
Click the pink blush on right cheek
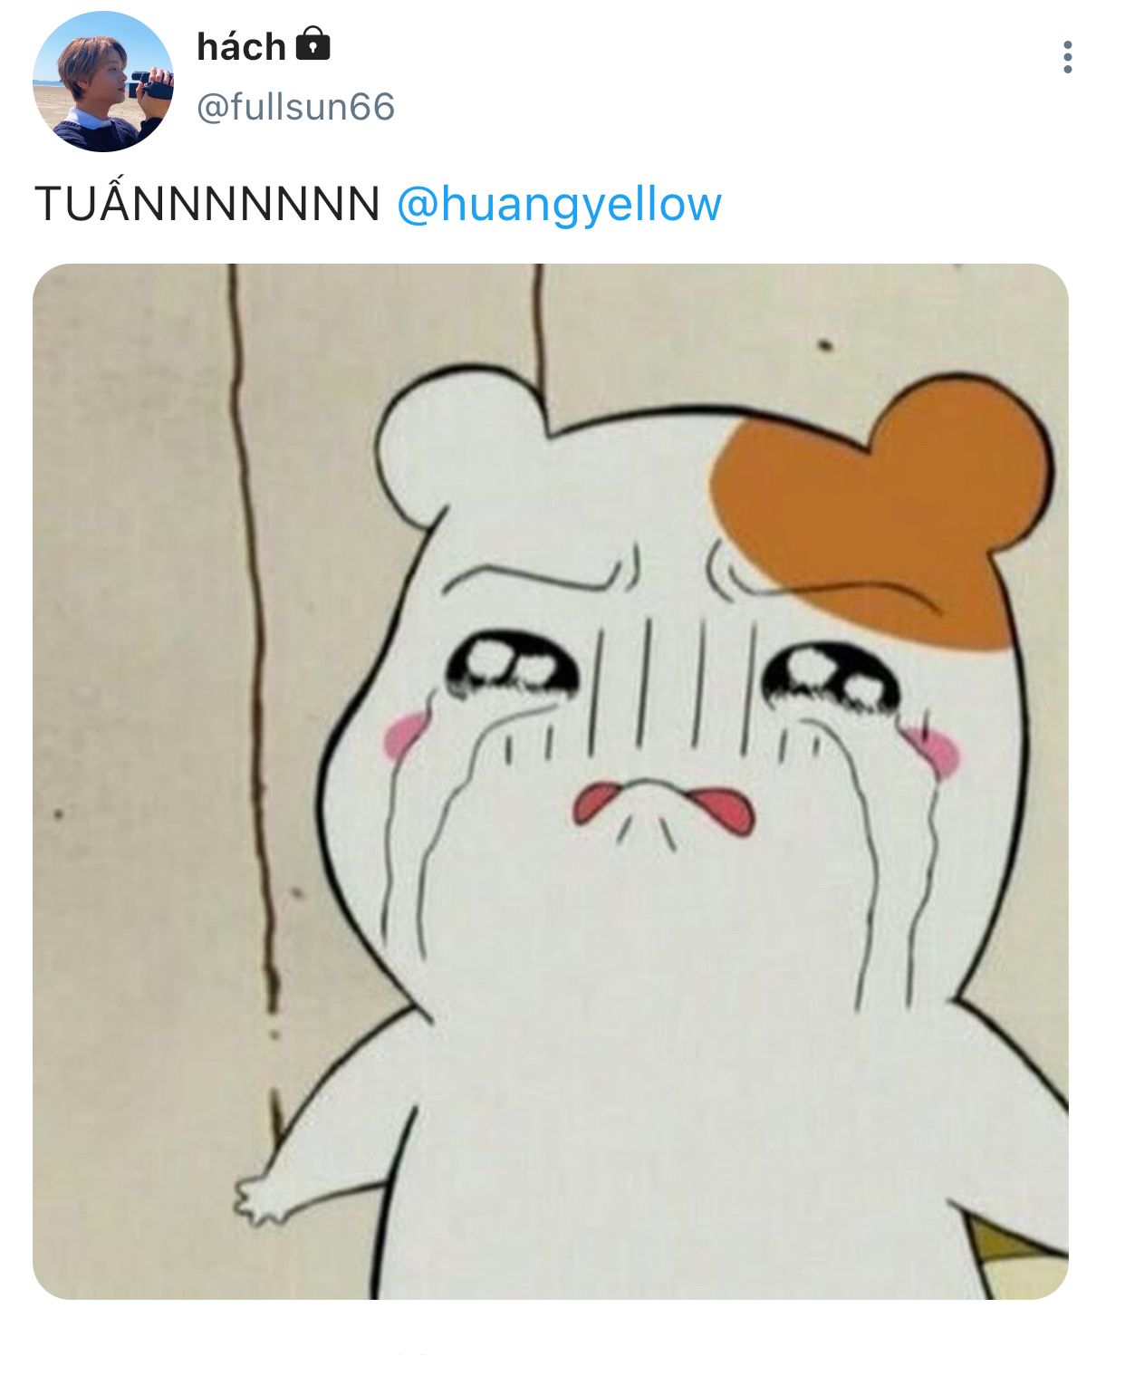(x=933, y=748)
